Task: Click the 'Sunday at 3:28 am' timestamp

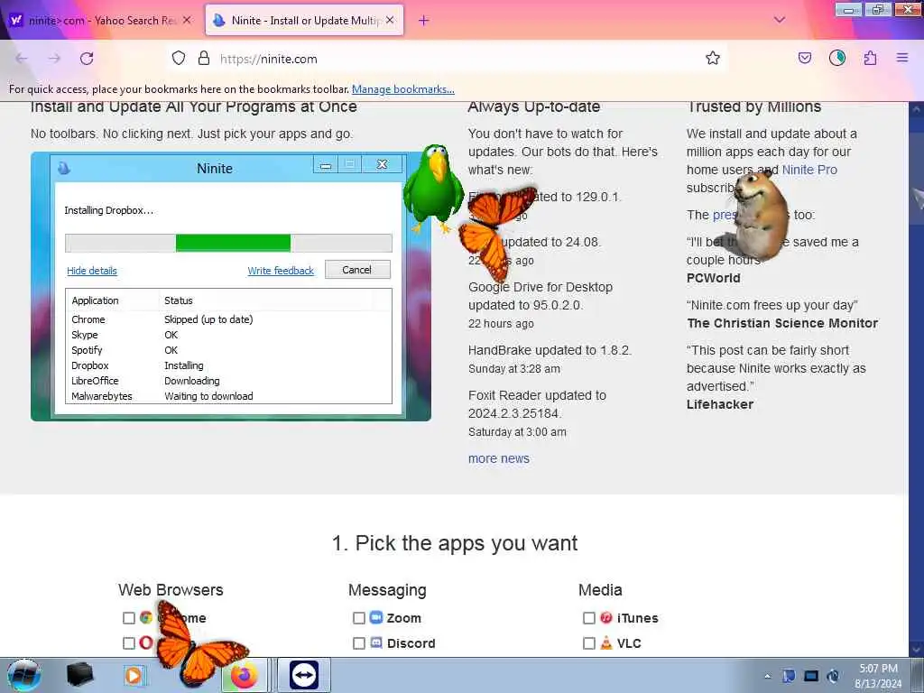Action: (513, 369)
